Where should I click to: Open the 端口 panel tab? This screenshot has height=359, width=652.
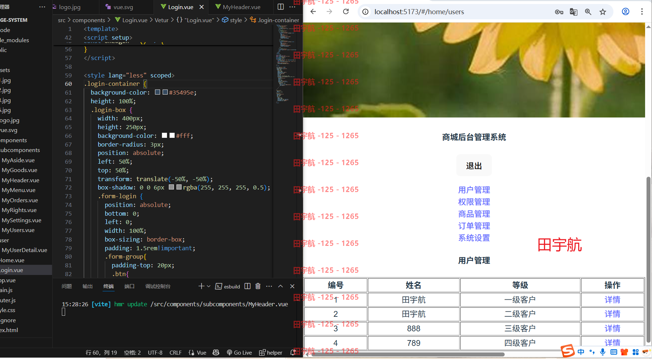(129, 286)
